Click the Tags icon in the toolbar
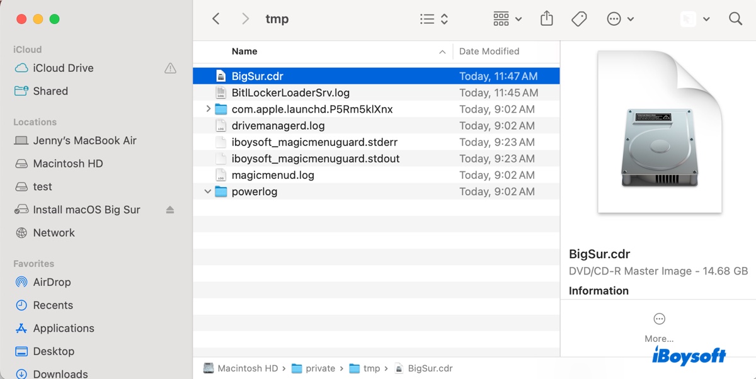The height and width of the screenshot is (379, 756). pyautogui.click(x=578, y=18)
